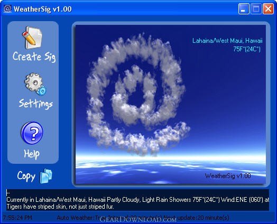Click the Settings text label

click(x=36, y=104)
